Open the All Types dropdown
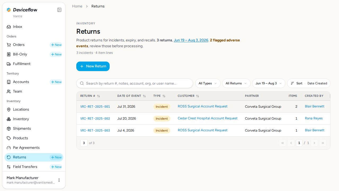Viewport: 339px width, 191px height. tap(208, 83)
